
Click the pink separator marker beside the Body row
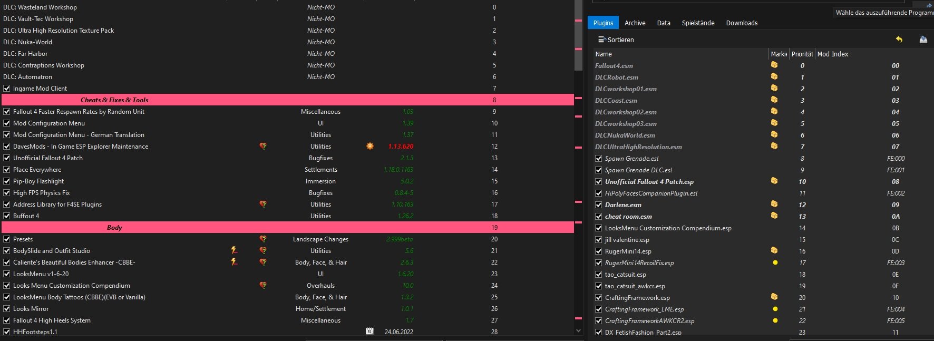[578, 223]
